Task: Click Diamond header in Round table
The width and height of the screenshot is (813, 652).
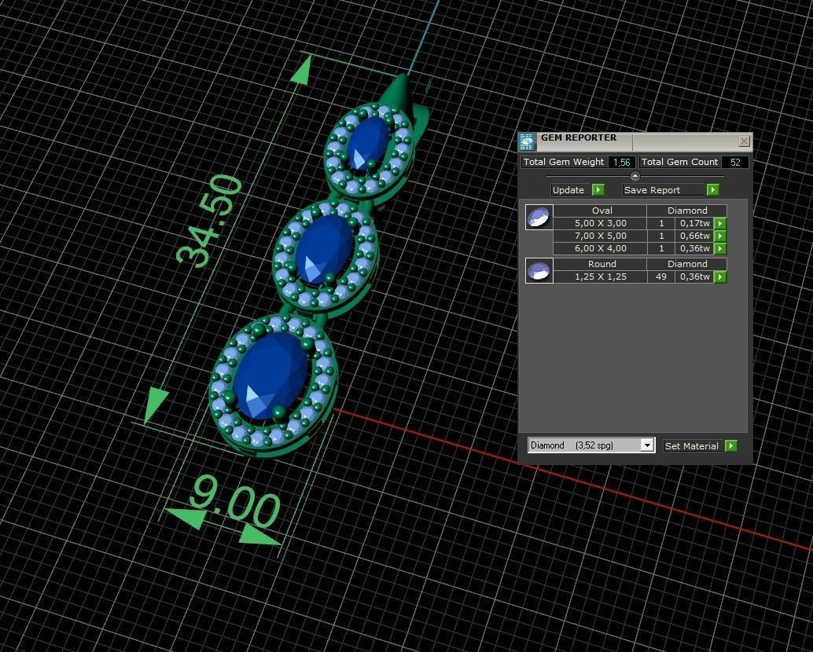Action: tap(687, 264)
